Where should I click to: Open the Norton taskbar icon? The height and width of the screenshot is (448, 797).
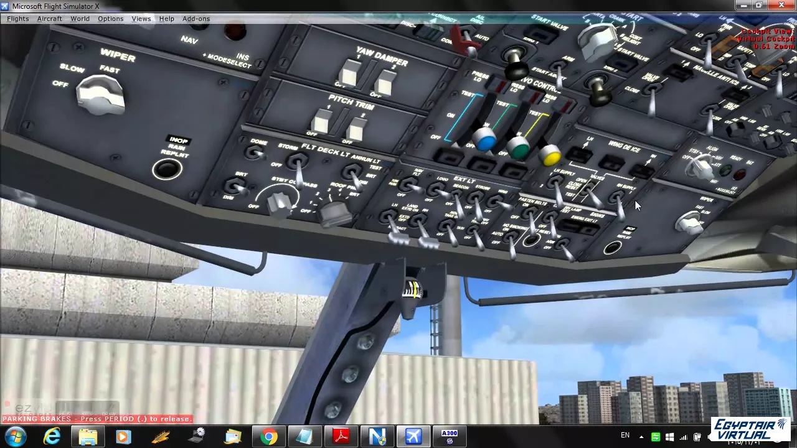[x=377, y=437]
